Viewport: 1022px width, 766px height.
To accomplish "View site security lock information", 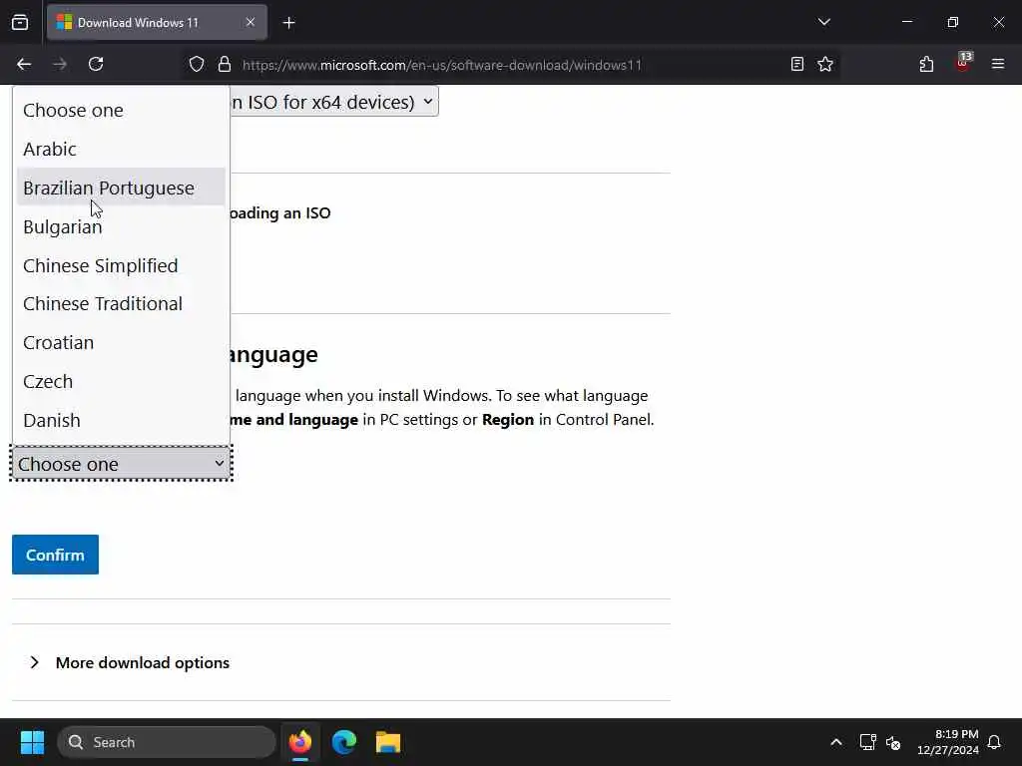I will coord(225,64).
